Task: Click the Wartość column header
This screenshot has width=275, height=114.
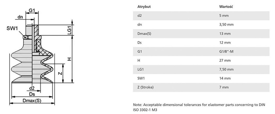Action: click(x=226, y=7)
